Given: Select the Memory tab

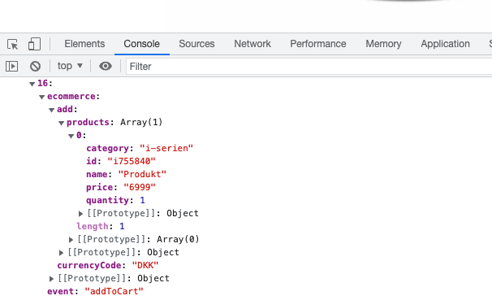Looking at the screenshot, I should click(x=383, y=44).
